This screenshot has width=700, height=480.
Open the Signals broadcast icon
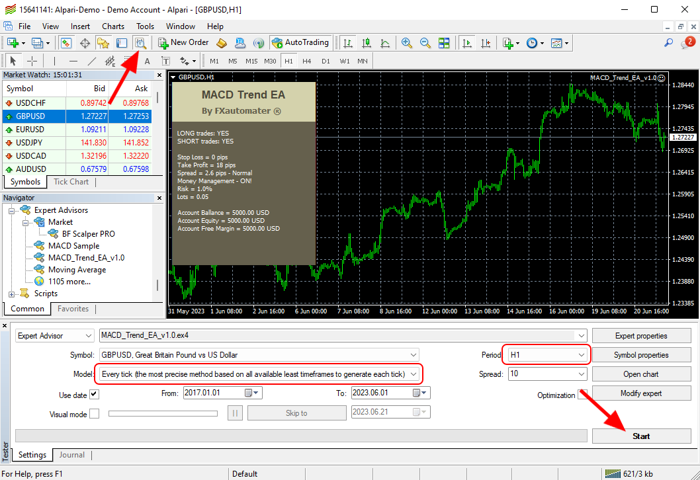259,43
